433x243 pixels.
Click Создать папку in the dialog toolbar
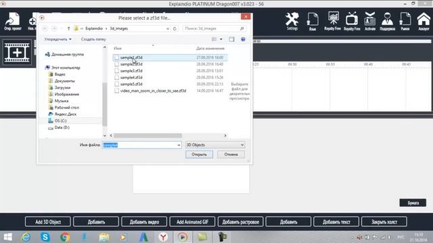[x=93, y=39]
